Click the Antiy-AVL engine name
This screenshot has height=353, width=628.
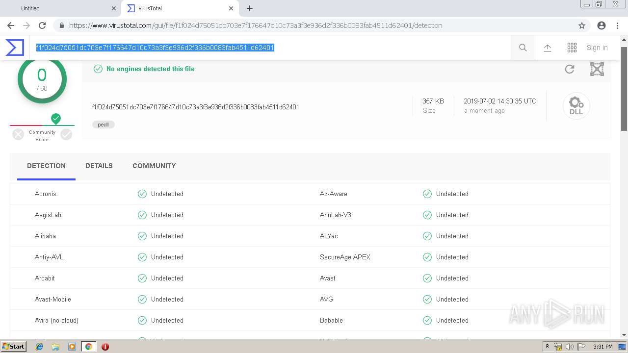tap(49, 257)
